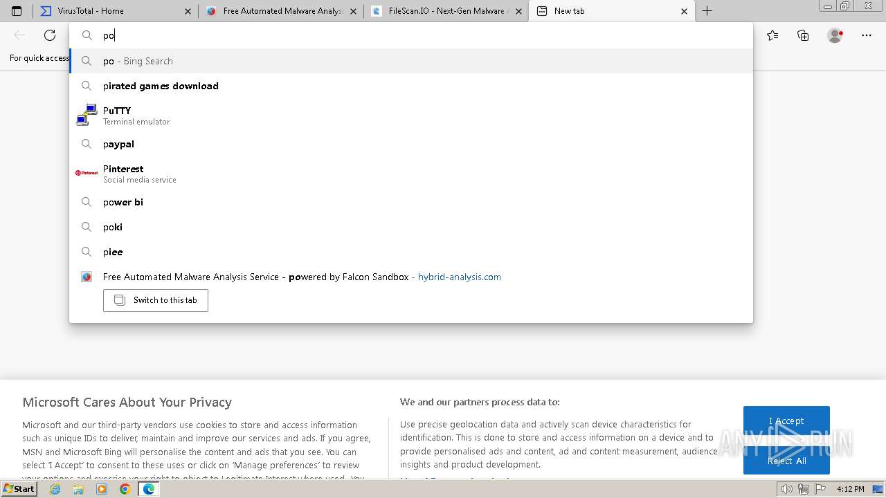Image resolution: width=886 pixels, height=498 pixels.
Task: Open Action Center flag tray icon
Action: (820, 489)
